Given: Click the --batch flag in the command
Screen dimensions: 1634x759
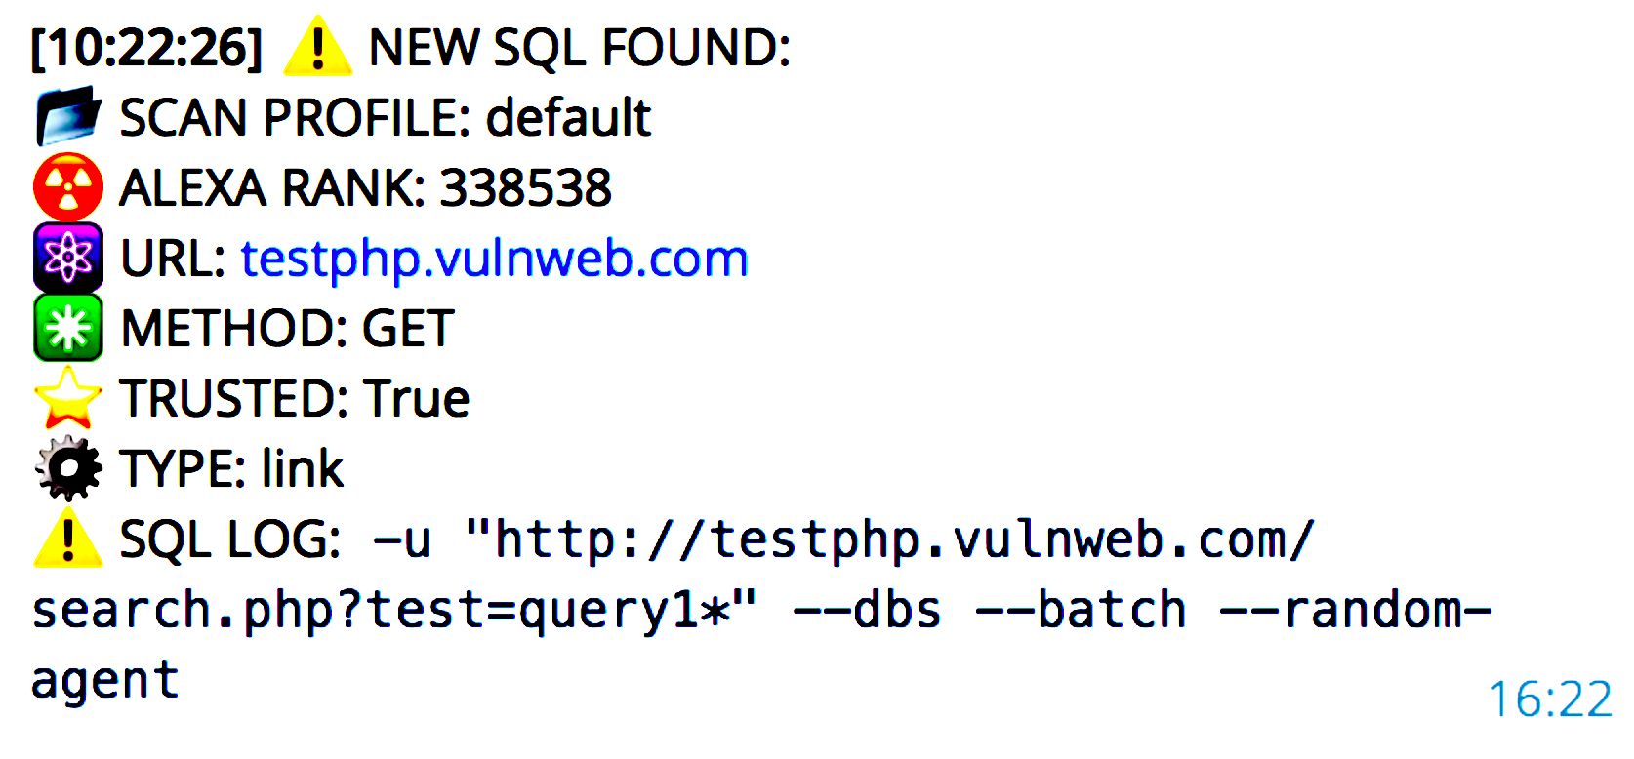Looking at the screenshot, I should pyautogui.click(x=1080, y=611).
